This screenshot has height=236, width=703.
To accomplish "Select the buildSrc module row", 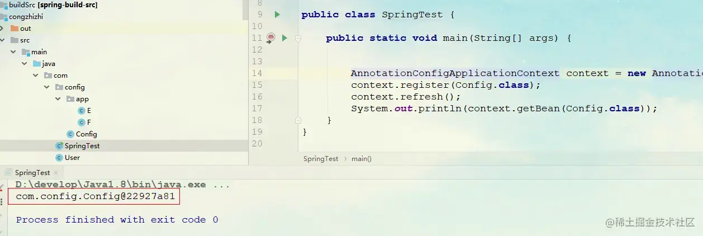I will tap(123, 5).
